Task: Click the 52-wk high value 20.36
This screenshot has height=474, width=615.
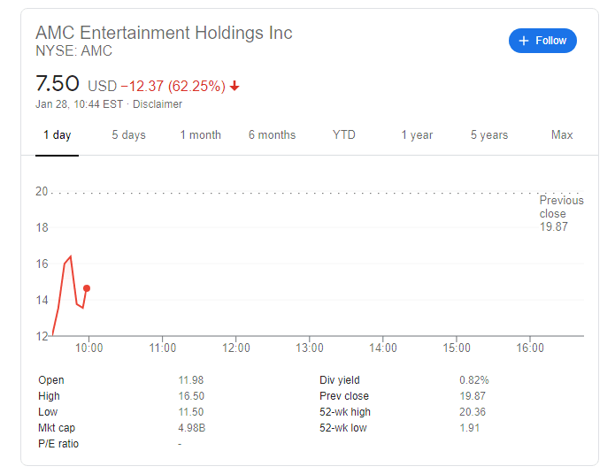Action: pyautogui.click(x=473, y=412)
